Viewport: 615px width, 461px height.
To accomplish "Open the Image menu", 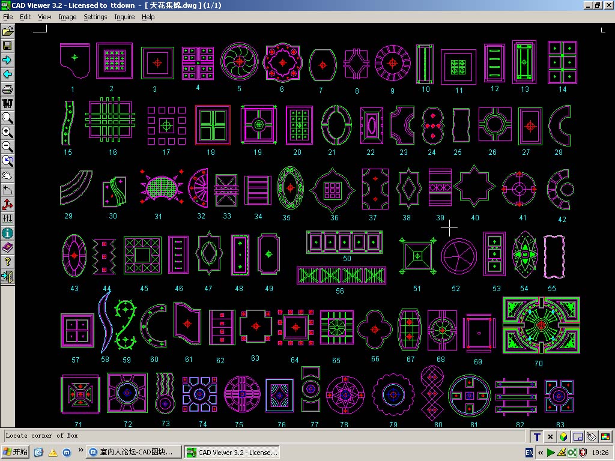I will click(67, 17).
